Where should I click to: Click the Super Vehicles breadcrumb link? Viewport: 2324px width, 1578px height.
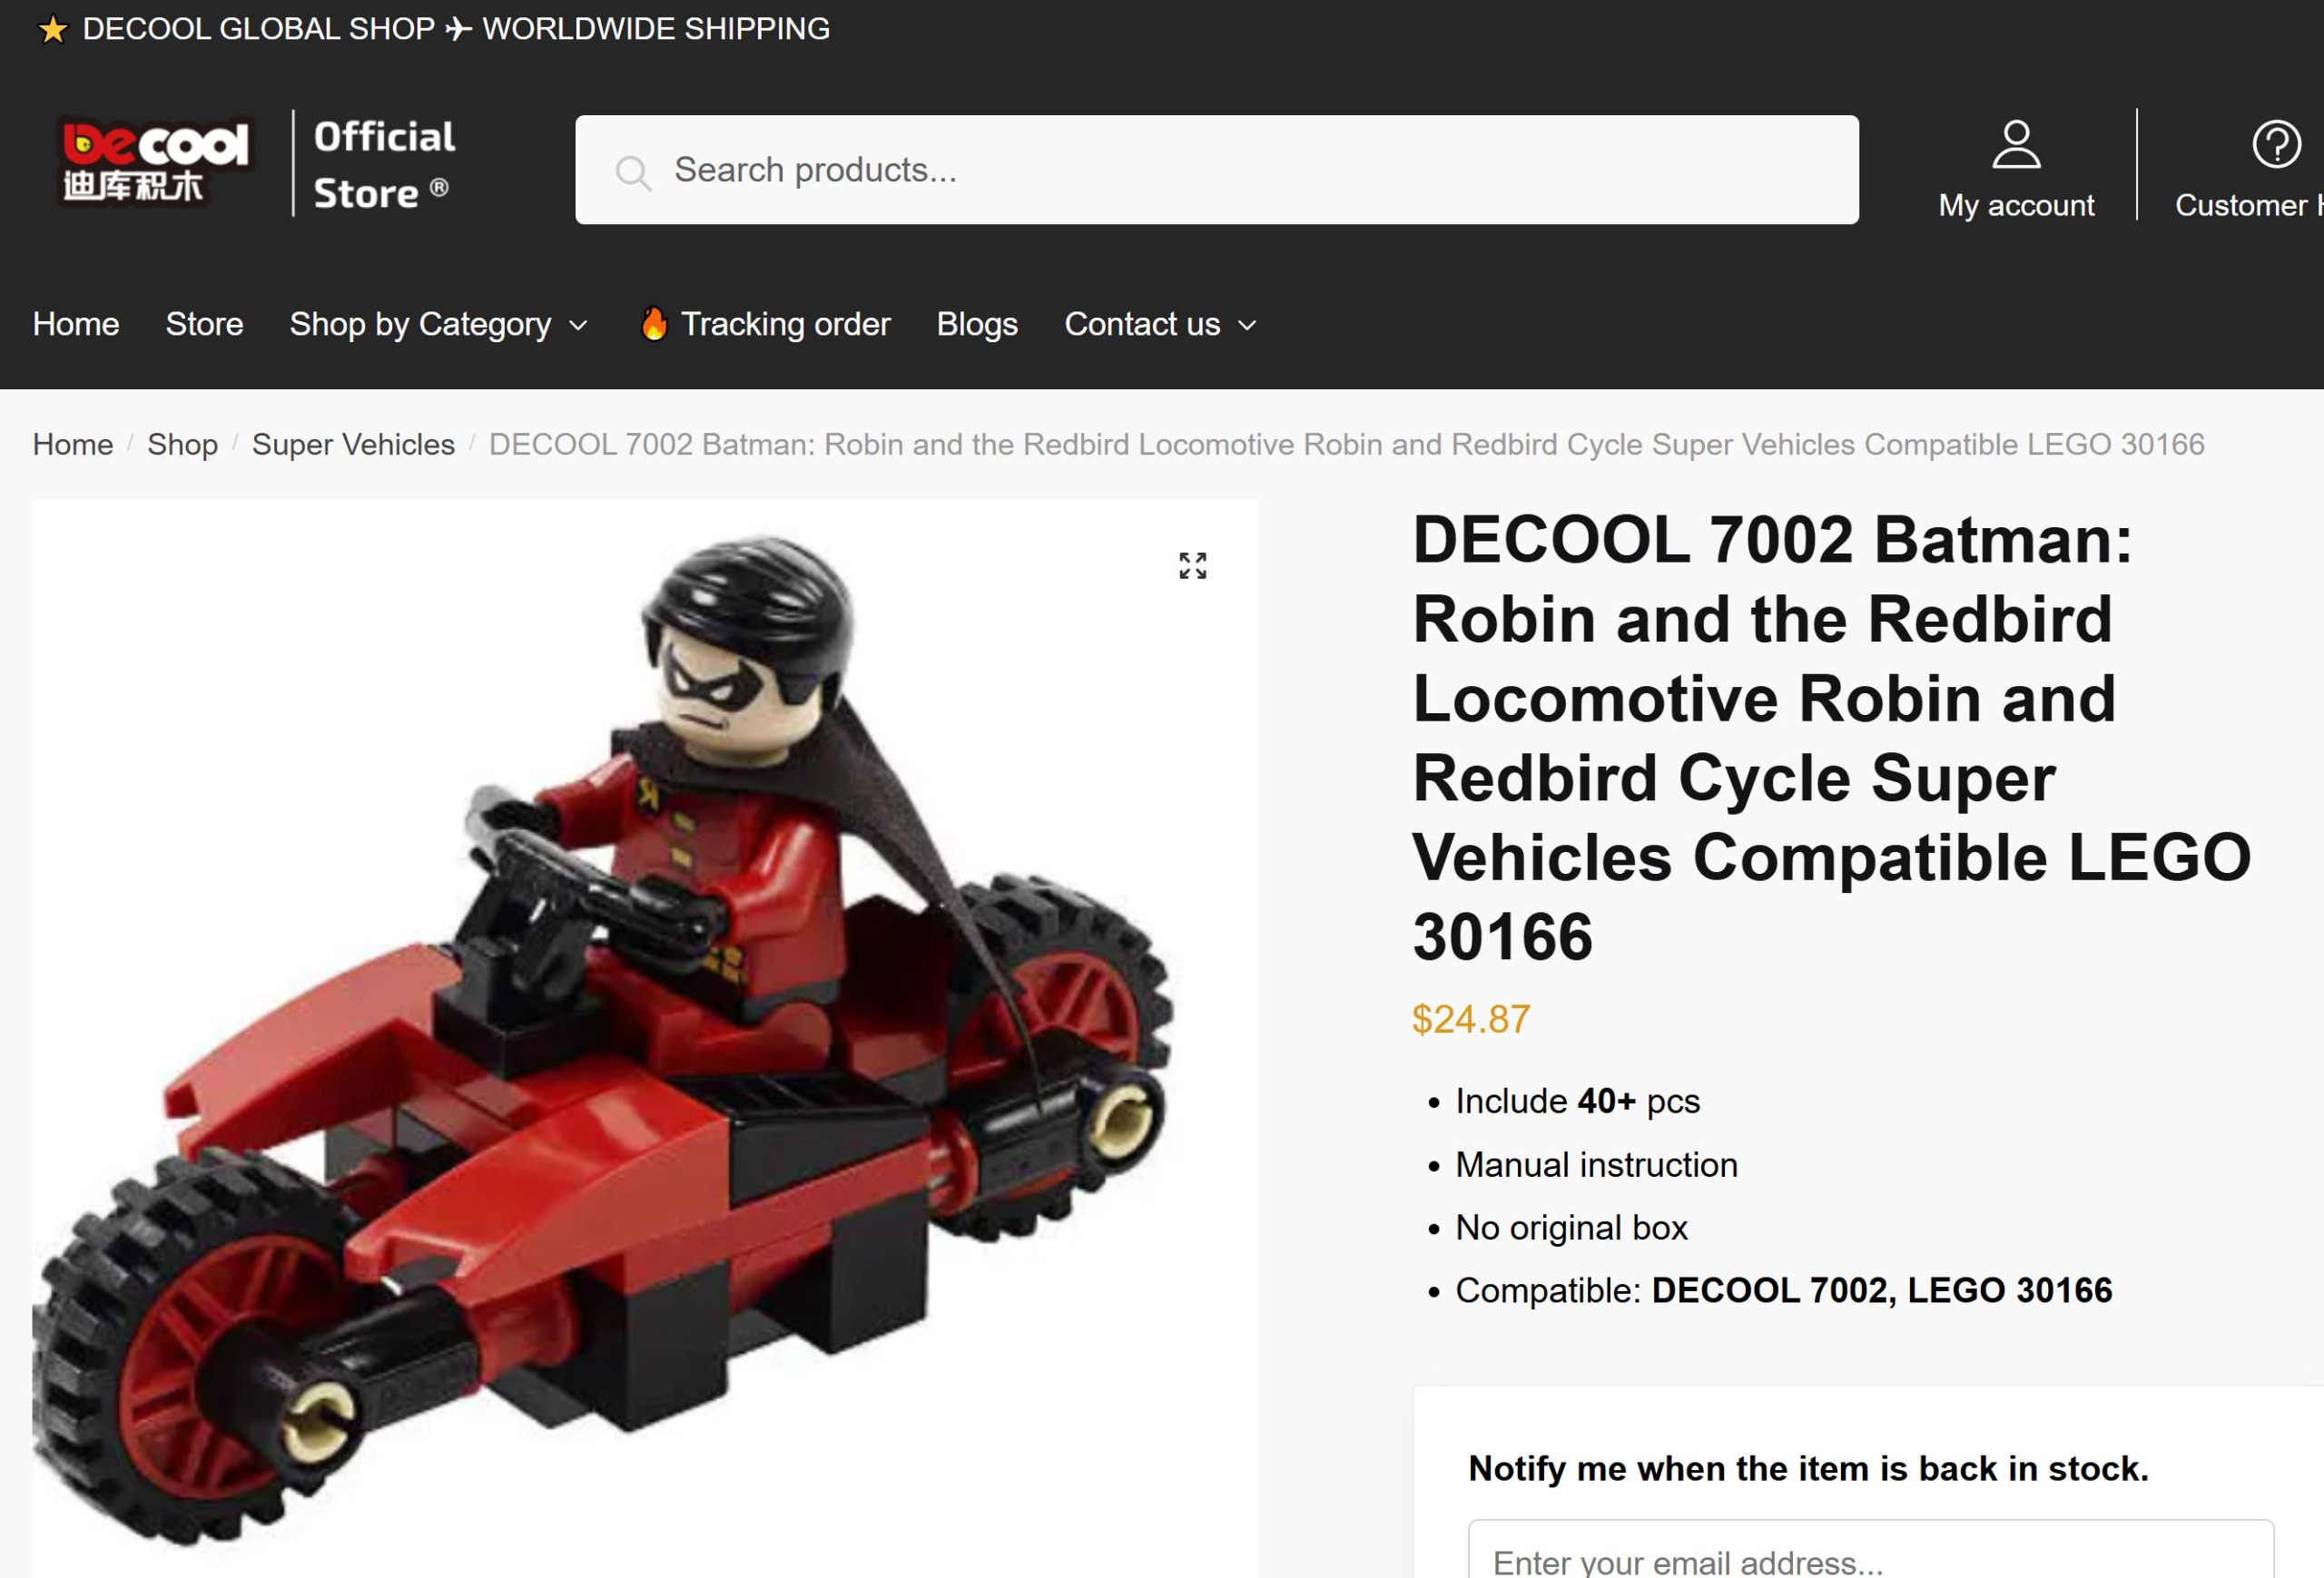353,444
